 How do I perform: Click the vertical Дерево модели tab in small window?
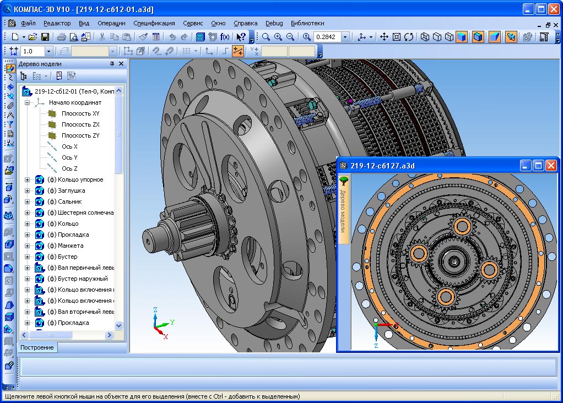pos(343,208)
